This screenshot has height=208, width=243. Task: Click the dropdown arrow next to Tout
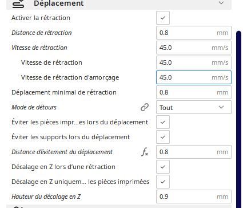221,107
